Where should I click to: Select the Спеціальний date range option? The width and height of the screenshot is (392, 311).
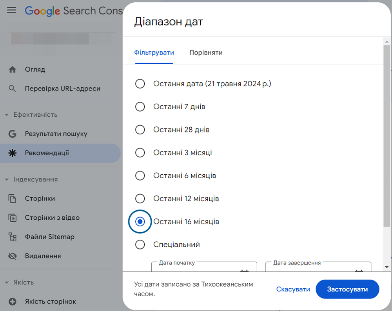(140, 244)
